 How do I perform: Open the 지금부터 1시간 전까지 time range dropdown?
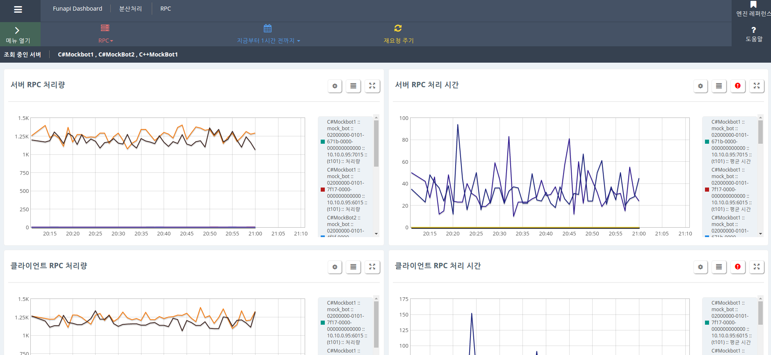268,41
